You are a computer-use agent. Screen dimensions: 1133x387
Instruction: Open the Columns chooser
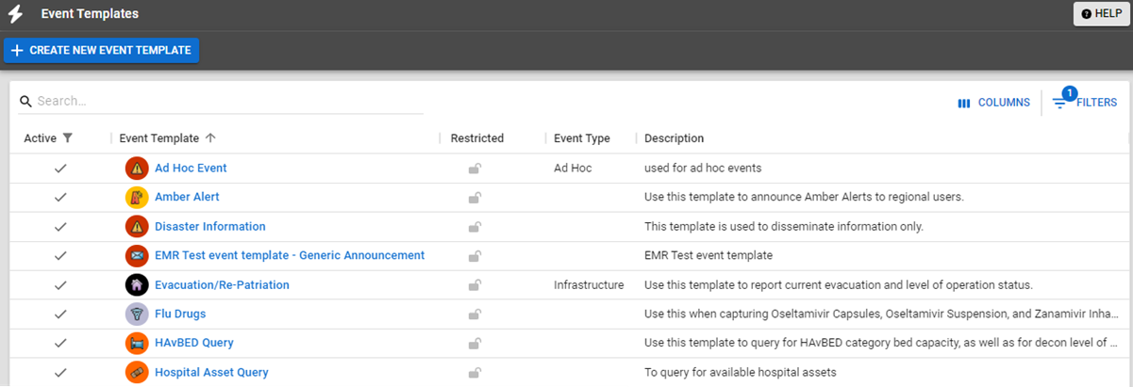click(x=993, y=103)
